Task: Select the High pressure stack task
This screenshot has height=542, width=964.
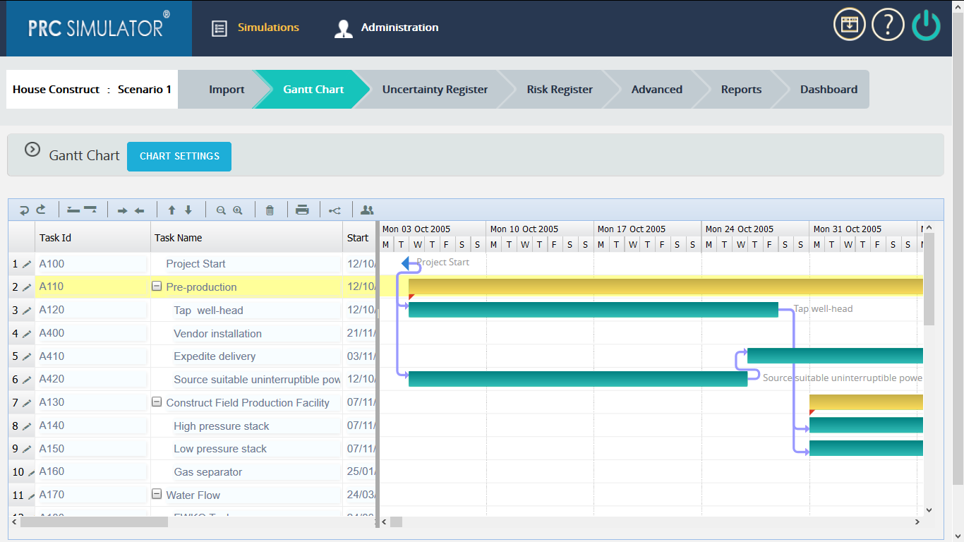Action: coord(221,426)
